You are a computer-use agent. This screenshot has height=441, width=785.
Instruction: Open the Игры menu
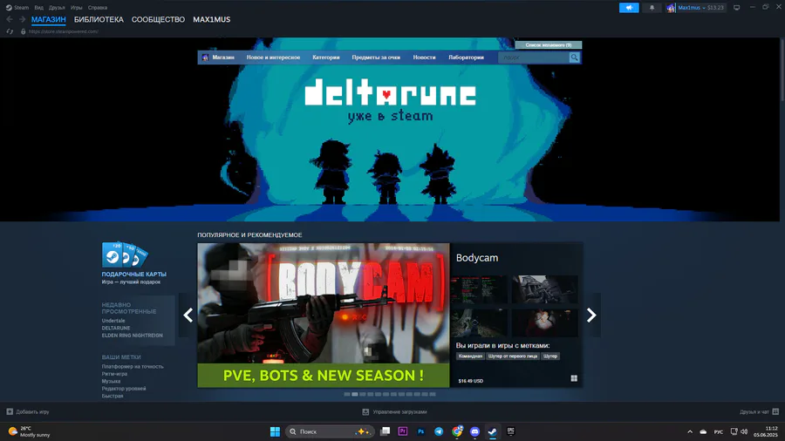click(x=76, y=8)
